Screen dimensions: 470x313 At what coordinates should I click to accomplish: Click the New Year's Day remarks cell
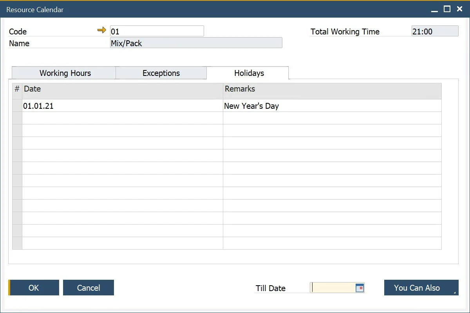[332, 106]
